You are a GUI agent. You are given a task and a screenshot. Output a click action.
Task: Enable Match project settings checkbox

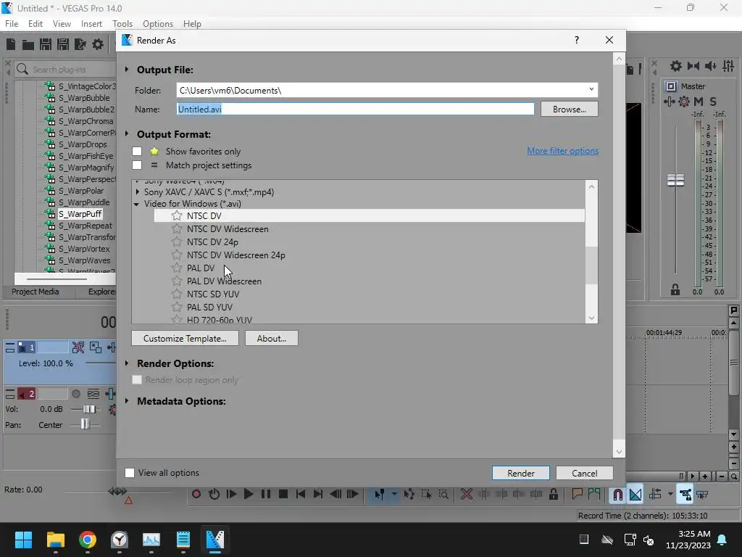tap(137, 165)
